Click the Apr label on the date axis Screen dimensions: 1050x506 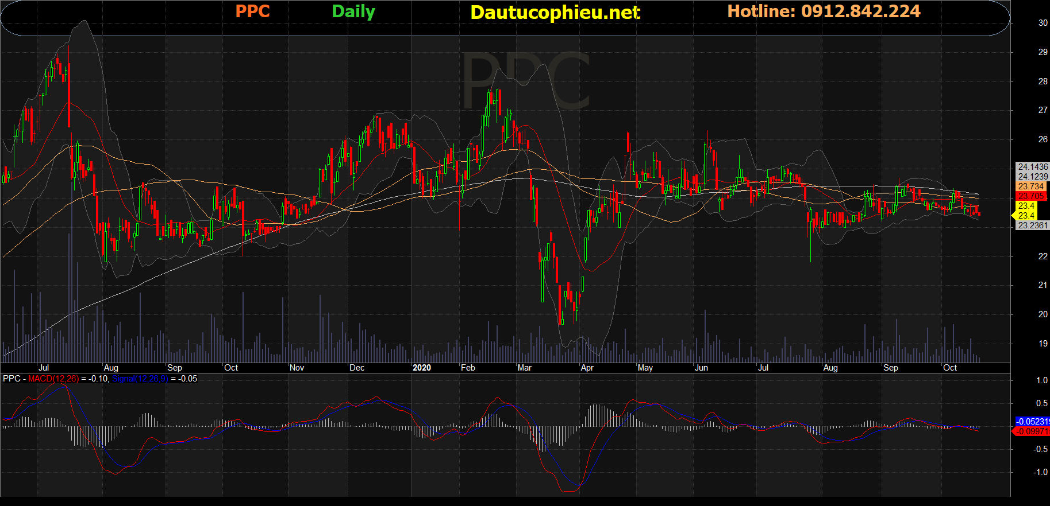click(587, 368)
